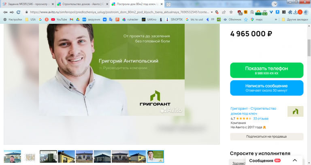Open the blue download arrow extension
Image resolution: width=311 pixels, height=165 pixels.
(277, 12)
